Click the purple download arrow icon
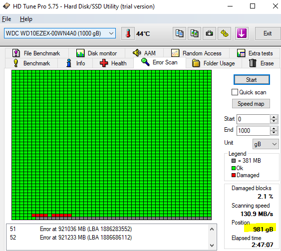The width and height of the screenshot is (281, 251). (x=242, y=33)
